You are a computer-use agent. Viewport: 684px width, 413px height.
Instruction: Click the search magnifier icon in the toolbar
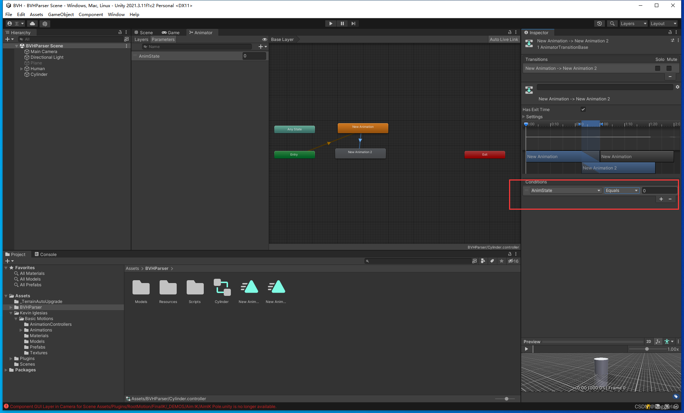612,23
